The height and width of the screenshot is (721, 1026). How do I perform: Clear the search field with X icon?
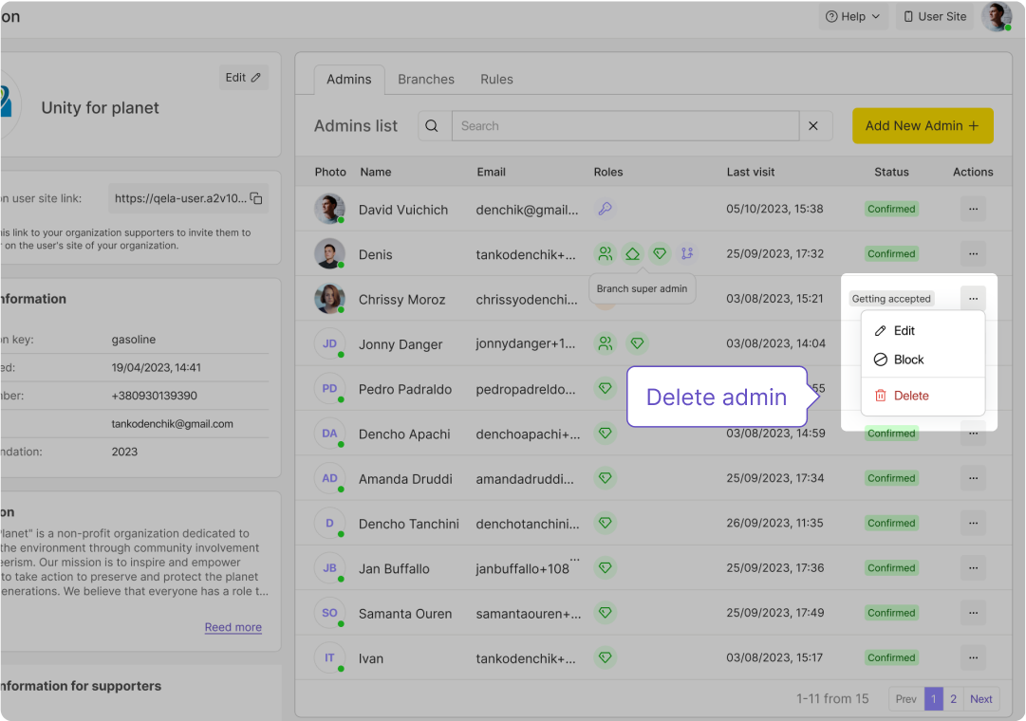tap(813, 126)
